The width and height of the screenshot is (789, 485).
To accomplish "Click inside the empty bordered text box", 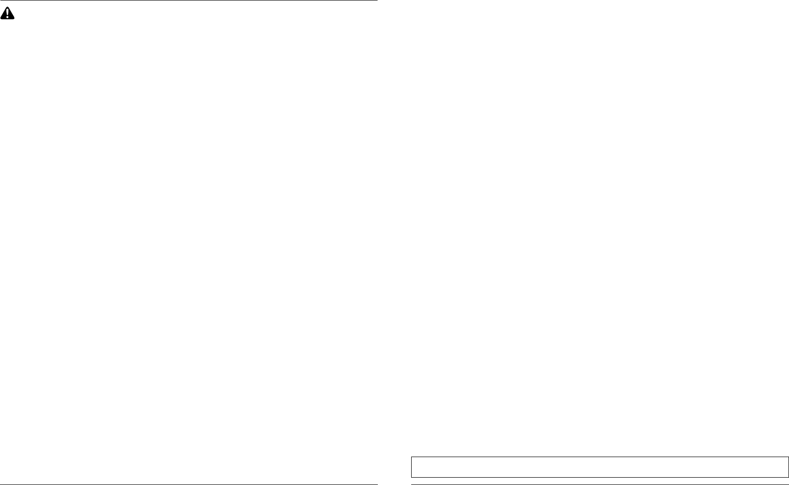I will [x=600, y=467].
